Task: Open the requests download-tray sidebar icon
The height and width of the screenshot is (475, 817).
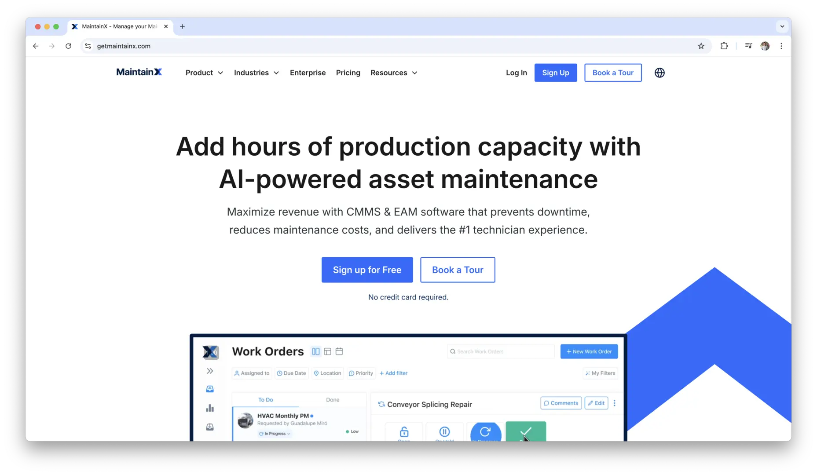Action: tap(210, 427)
